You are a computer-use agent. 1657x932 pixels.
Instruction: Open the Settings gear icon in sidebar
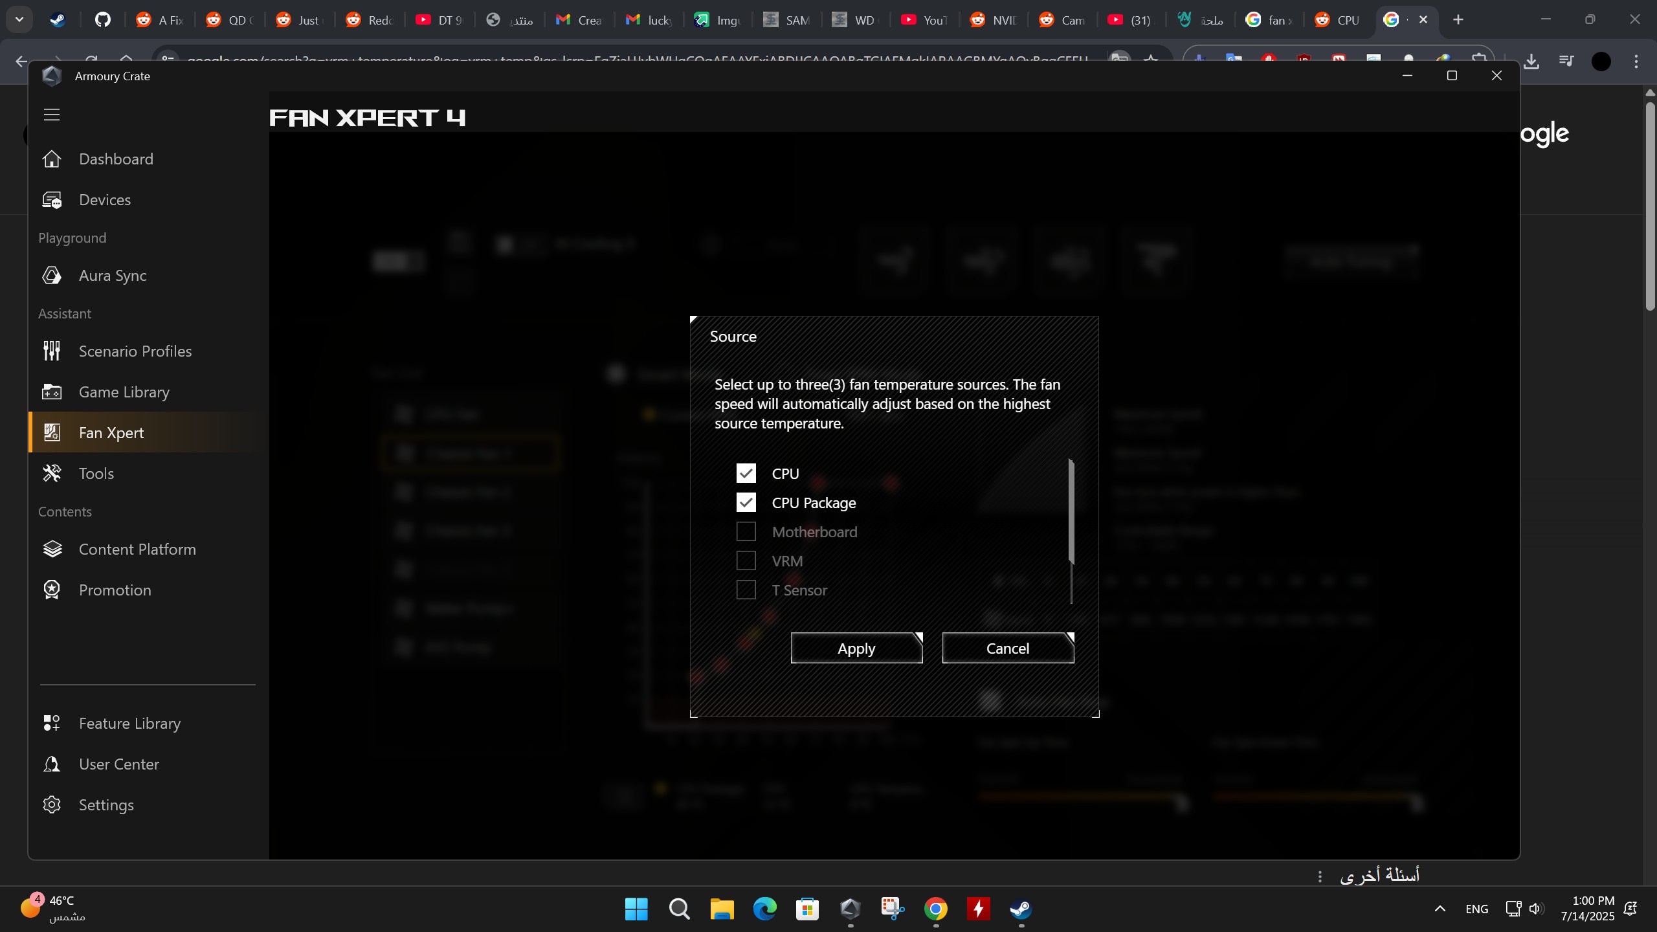coord(52,805)
